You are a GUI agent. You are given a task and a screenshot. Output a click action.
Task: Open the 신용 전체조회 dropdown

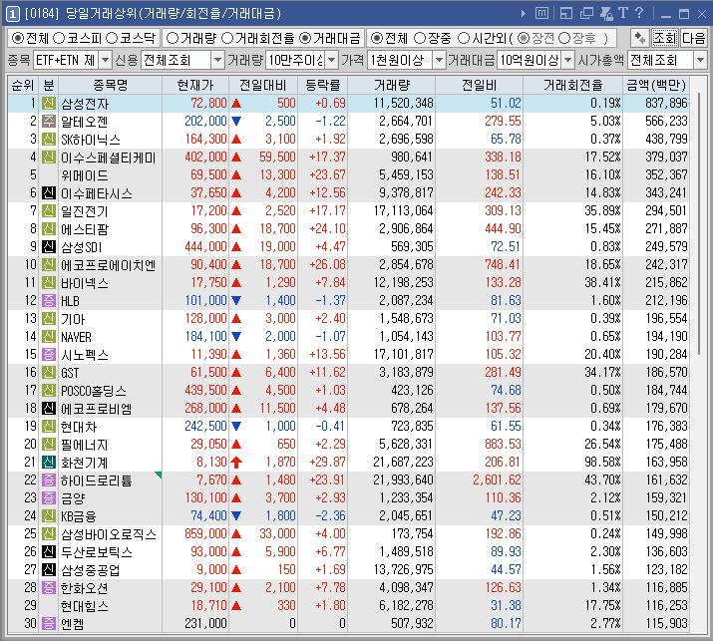pos(218,60)
